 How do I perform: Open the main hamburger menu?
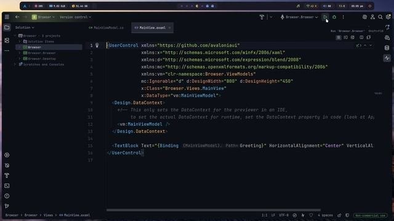click(x=7, y=17)
